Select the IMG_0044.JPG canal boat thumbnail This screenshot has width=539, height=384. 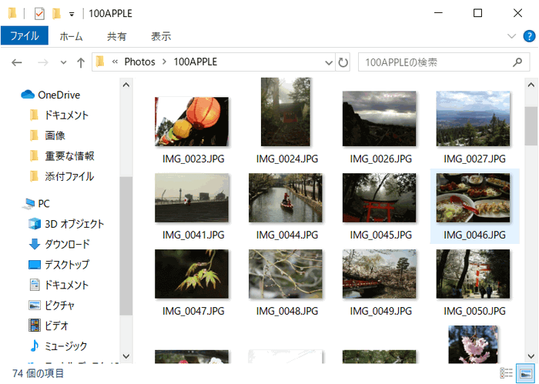[286, 198]
